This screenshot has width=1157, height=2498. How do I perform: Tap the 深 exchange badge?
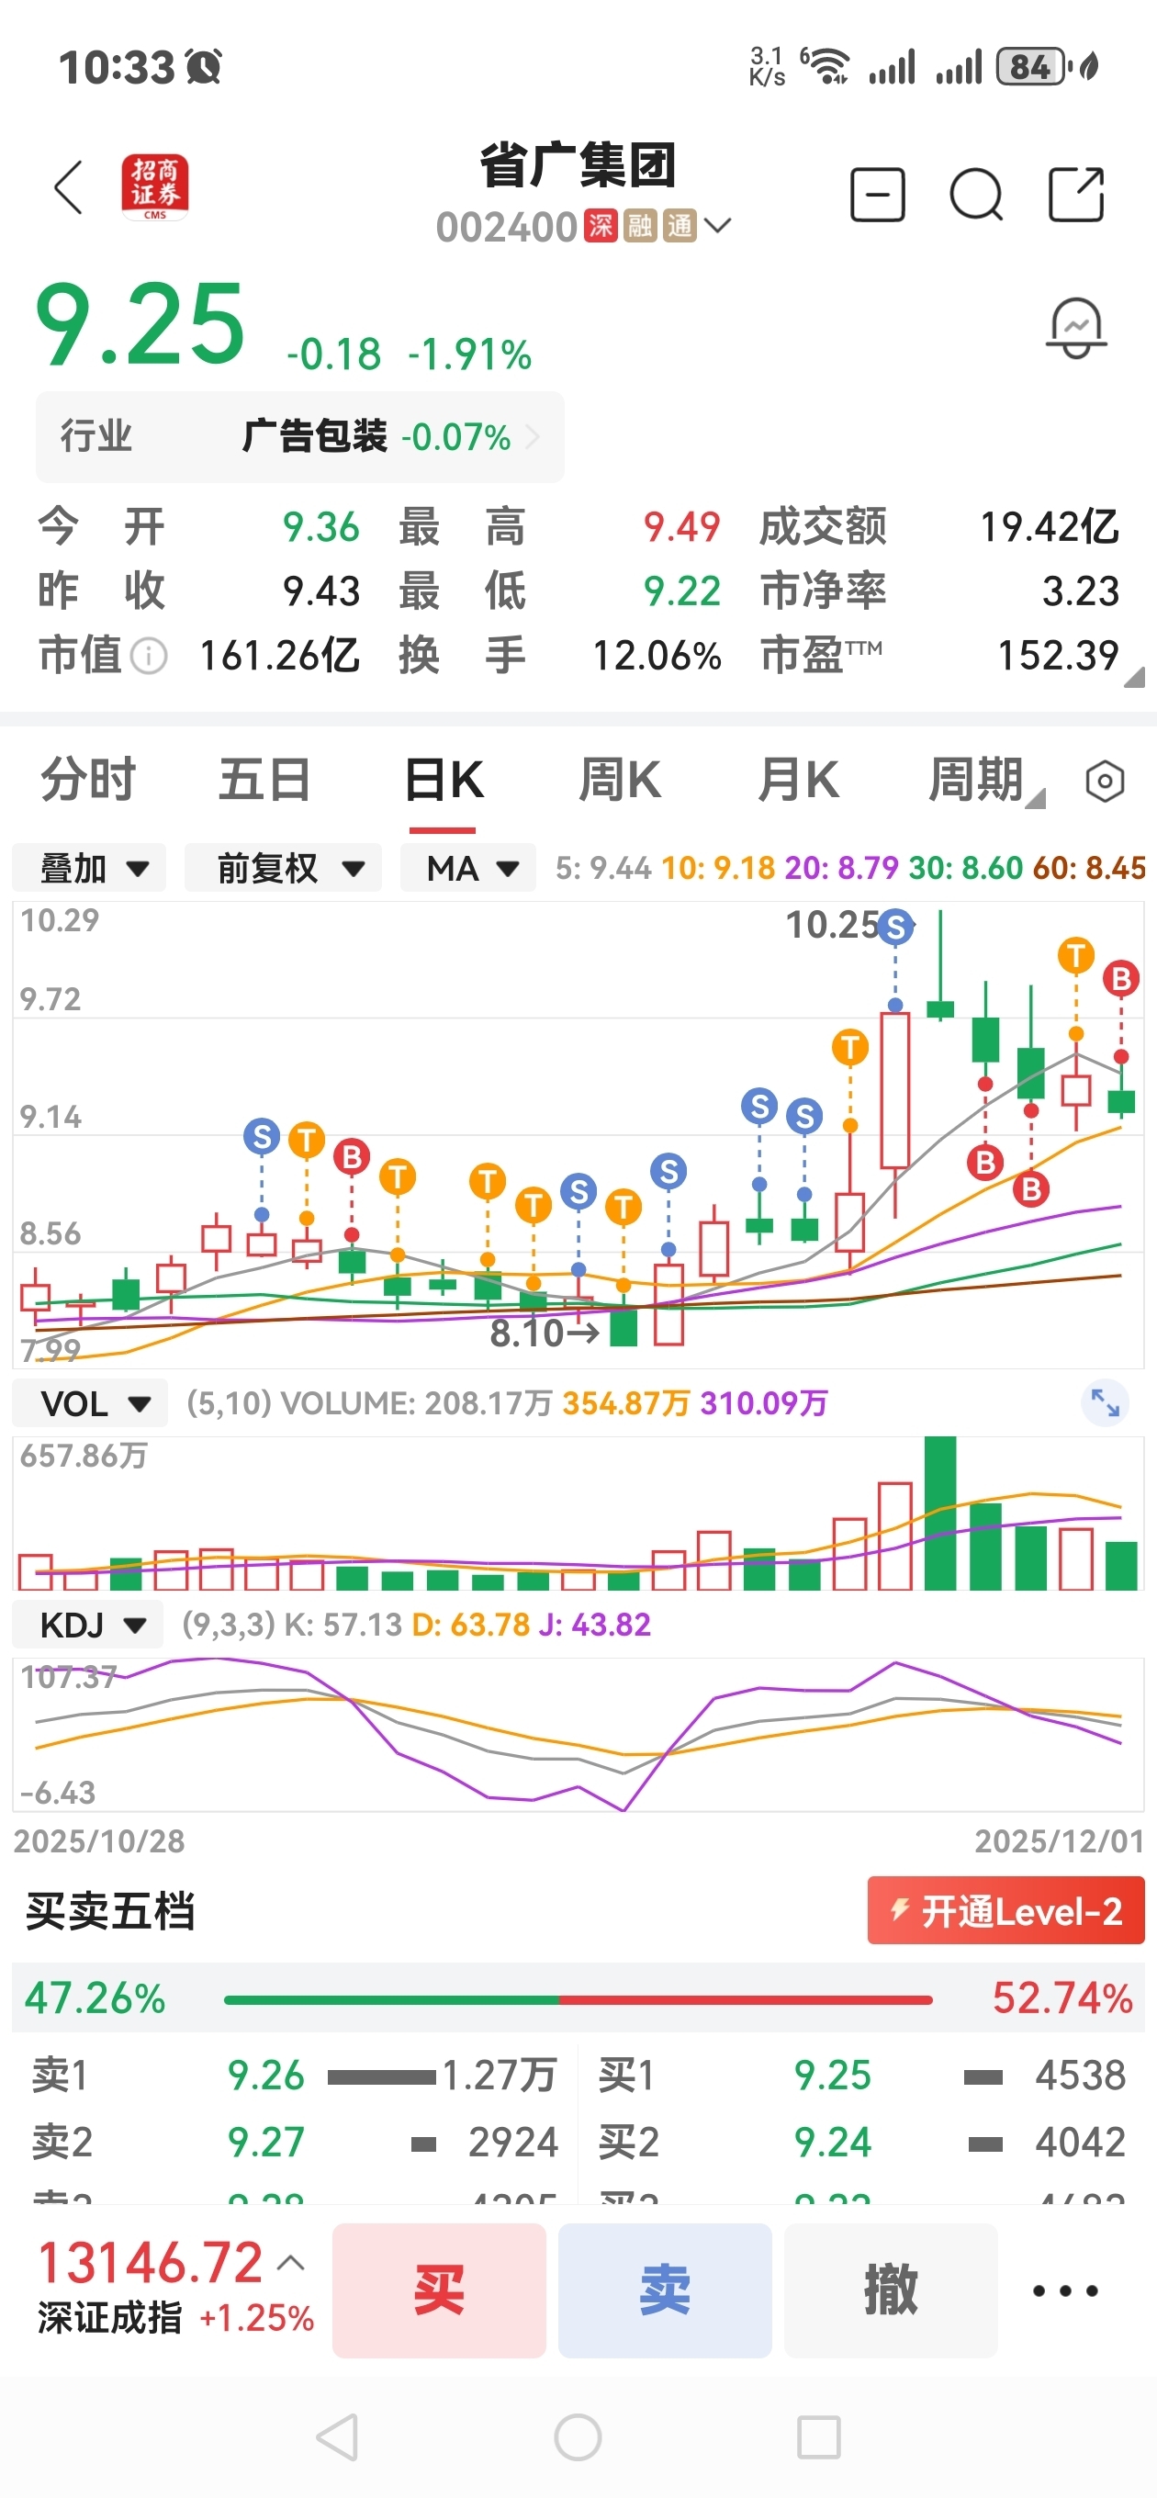click(601, 226)
